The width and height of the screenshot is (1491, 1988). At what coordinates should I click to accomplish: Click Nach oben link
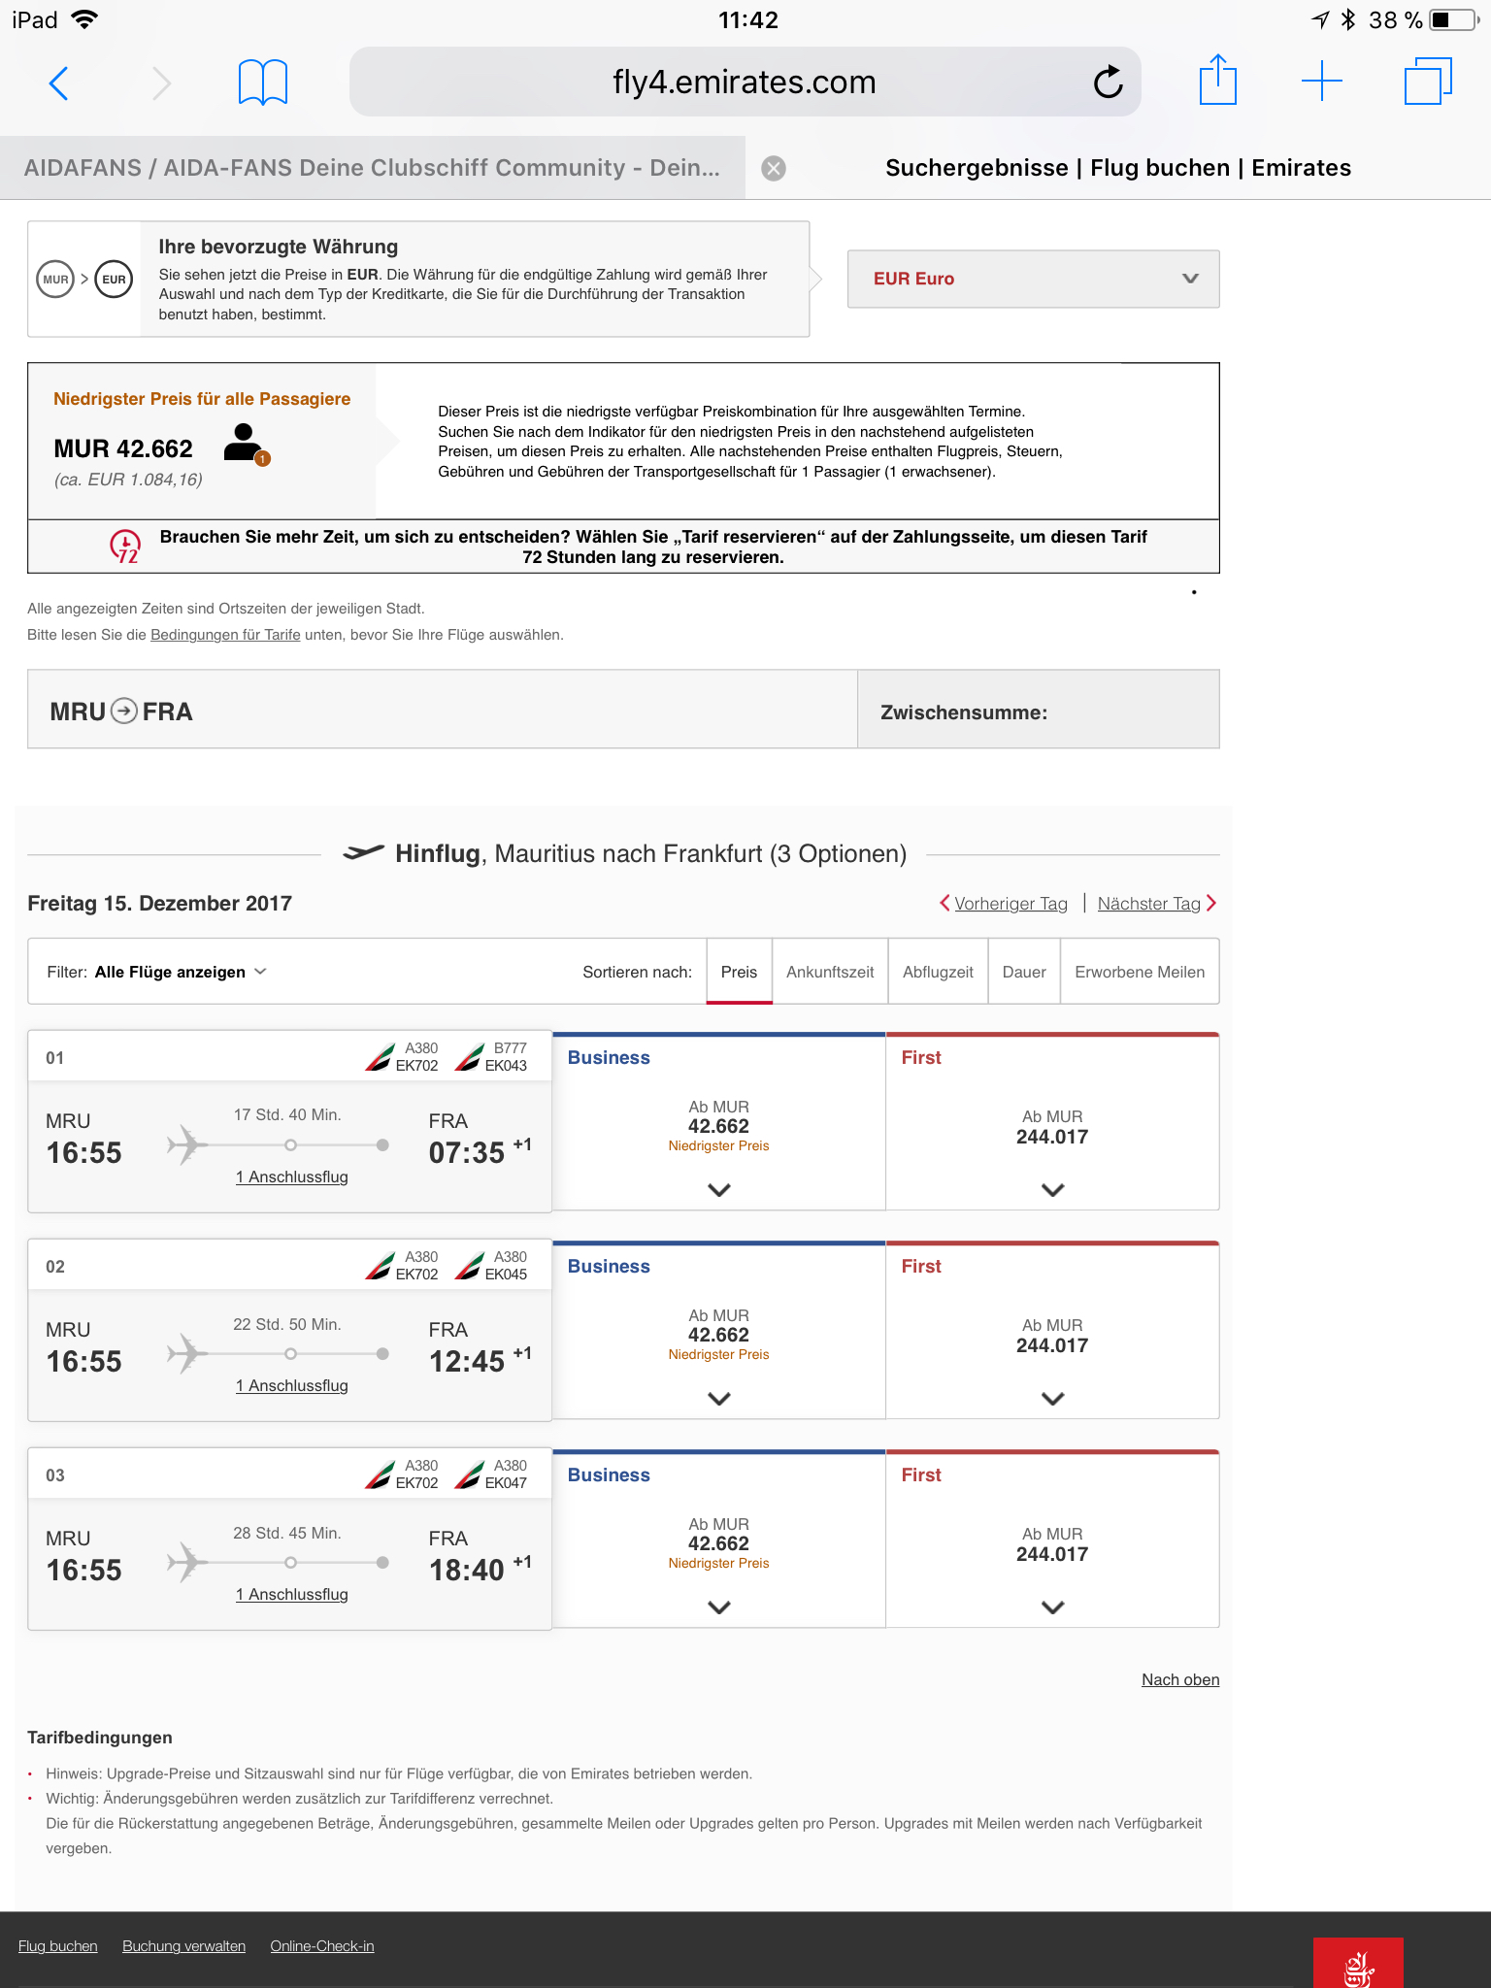(x=1179, y=1679)
